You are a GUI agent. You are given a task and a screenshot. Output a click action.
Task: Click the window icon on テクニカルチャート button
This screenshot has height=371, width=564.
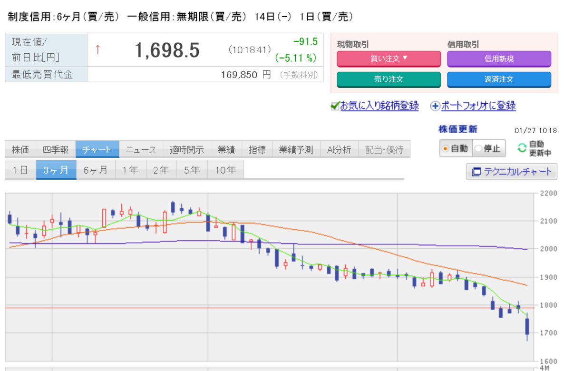(476, 172)
